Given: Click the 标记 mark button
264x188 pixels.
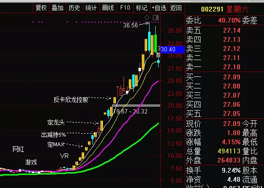Looking at the screenshot, I should point(141,8).
